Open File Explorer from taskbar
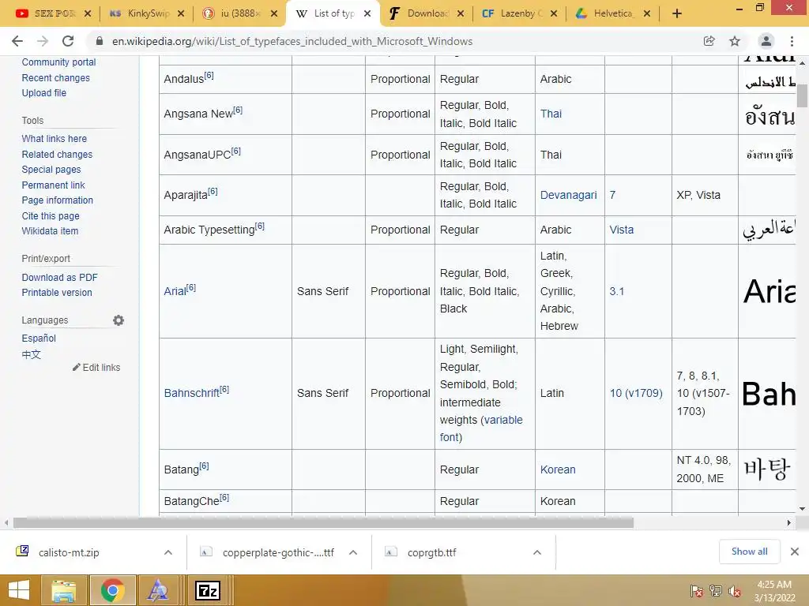The width and height of the screenshot is (809, 606). (x=63, y=590)
